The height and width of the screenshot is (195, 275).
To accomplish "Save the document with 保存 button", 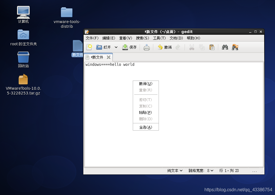I will point(129,47).
